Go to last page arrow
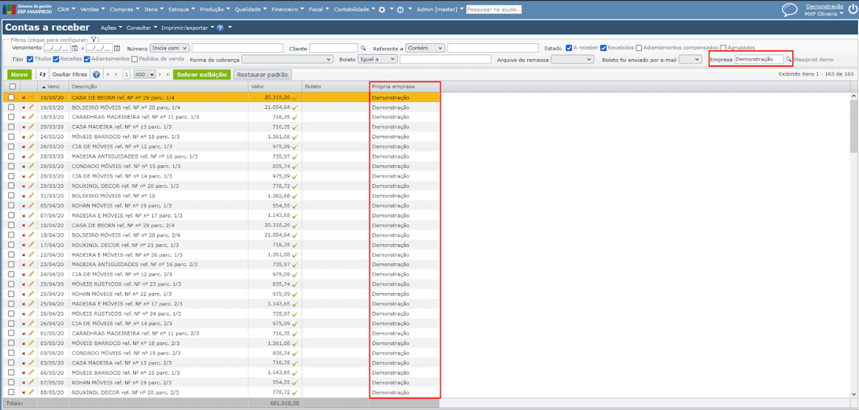The height and width of the screenshot is (410, 859). pos(167,75)
